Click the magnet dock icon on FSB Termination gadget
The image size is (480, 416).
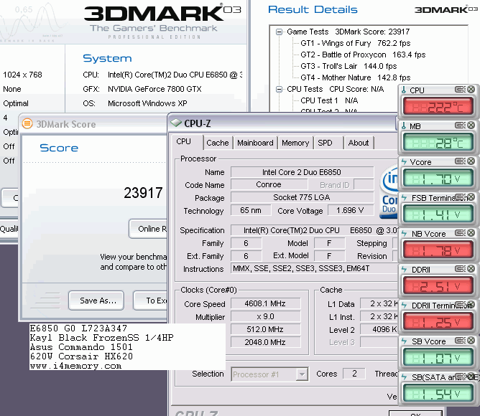(x=459, y=197)
